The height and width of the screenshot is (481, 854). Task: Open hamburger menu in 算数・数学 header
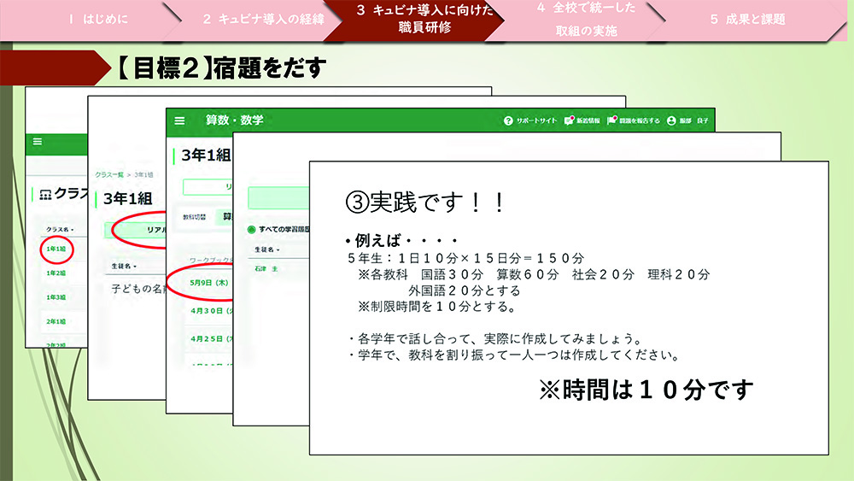tap(179, 121)
